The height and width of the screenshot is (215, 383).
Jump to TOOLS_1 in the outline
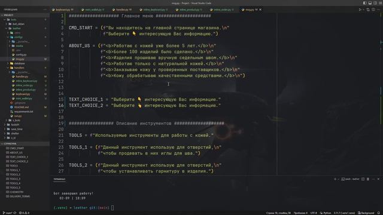[25, 170]
